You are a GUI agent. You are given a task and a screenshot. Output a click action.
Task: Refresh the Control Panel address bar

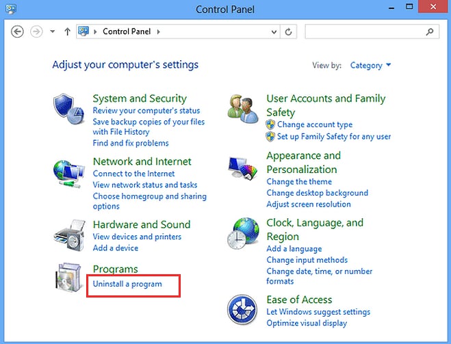coord(289,31)
